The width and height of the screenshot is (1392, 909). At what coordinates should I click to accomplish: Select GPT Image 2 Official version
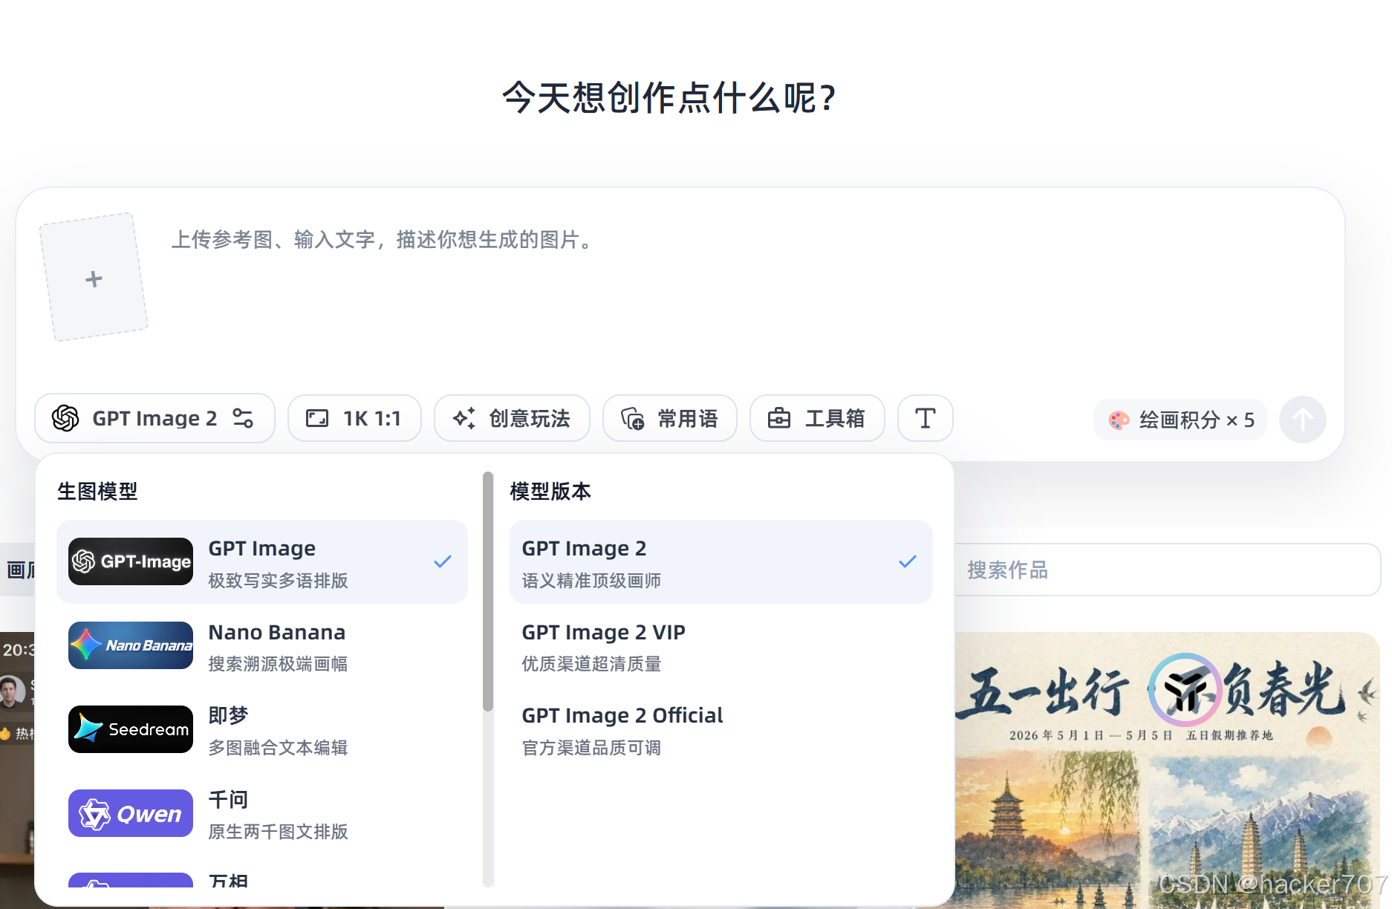coord(721,730)
